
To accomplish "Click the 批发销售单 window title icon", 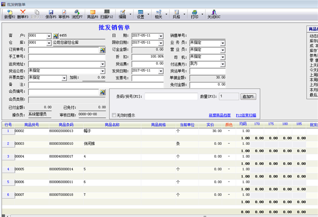I will pos(3,4).
